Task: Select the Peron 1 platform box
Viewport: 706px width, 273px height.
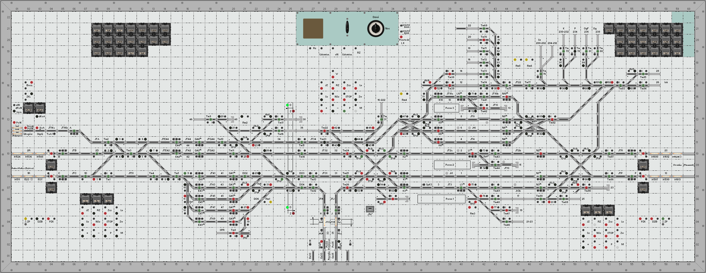Action: point(442,199)
